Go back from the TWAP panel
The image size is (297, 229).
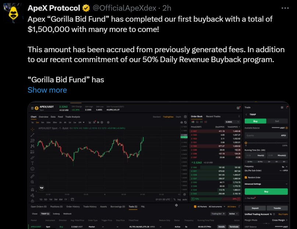pyautogui.click(x=246, y=114)
